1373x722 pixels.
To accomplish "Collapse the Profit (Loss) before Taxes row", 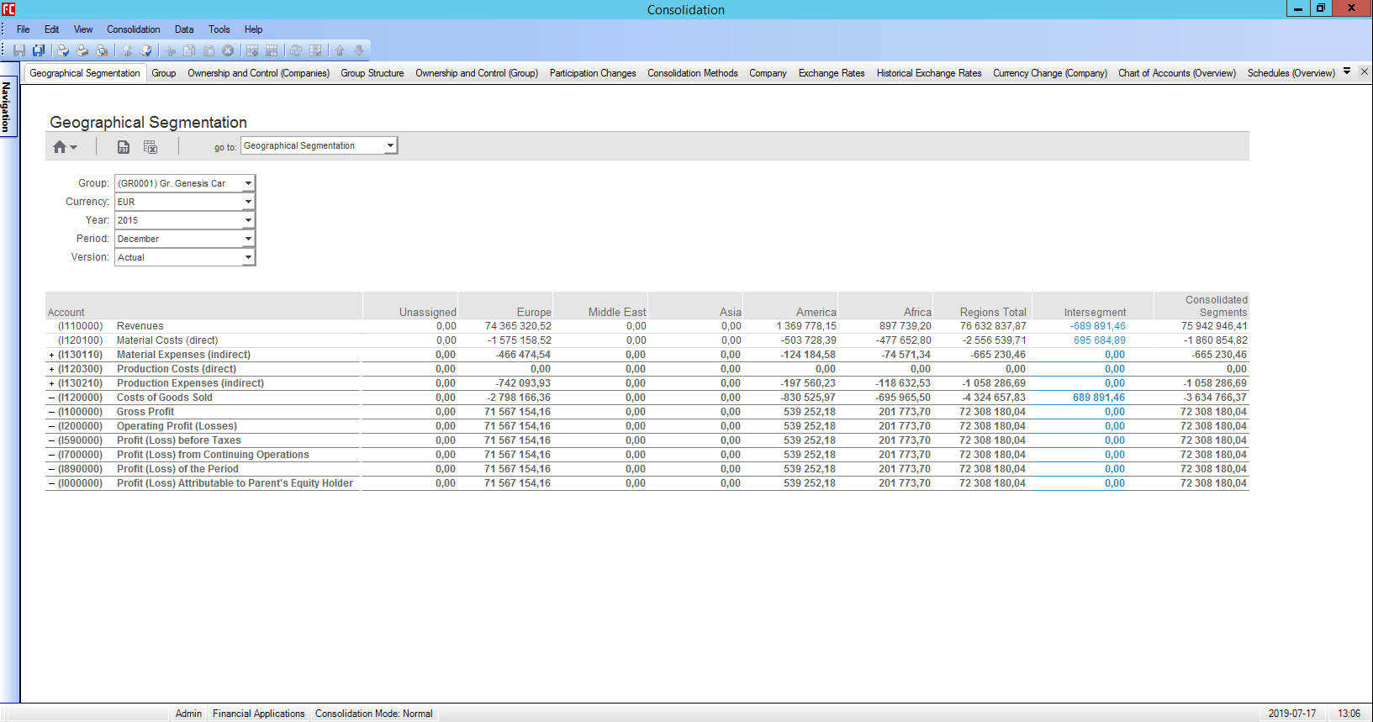I will (51, 440).
